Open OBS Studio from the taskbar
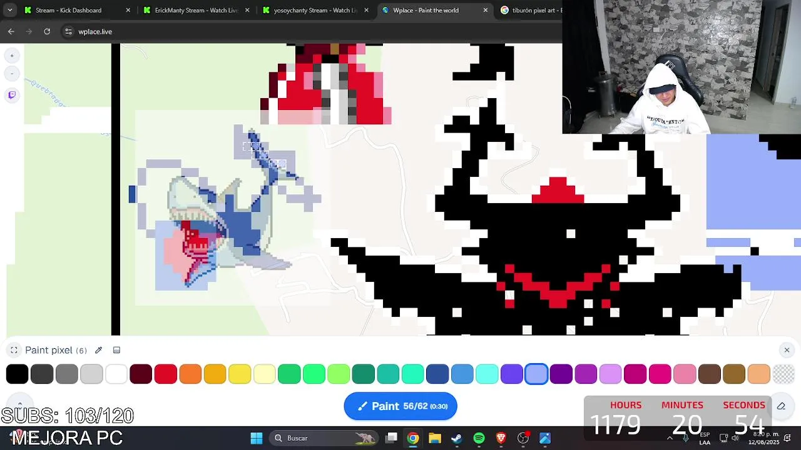Image resolution: width=801 pixels, height=450 pixels. [x=523, y=438]
